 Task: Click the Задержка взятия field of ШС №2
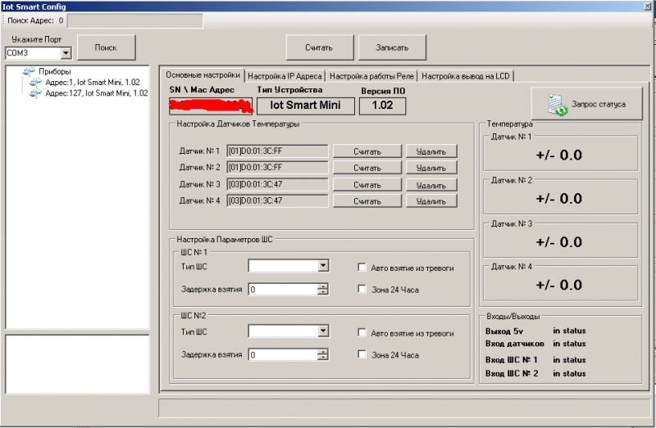283,355
